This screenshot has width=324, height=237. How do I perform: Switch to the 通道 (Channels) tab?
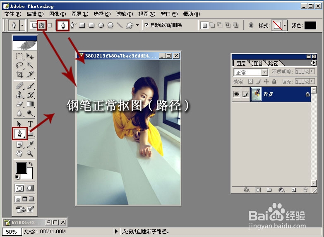pyautogui.click(x=257, y=63)
